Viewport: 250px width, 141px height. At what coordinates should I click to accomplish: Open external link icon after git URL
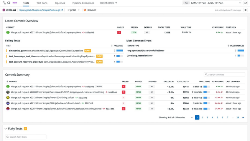[x=62, y=10]
